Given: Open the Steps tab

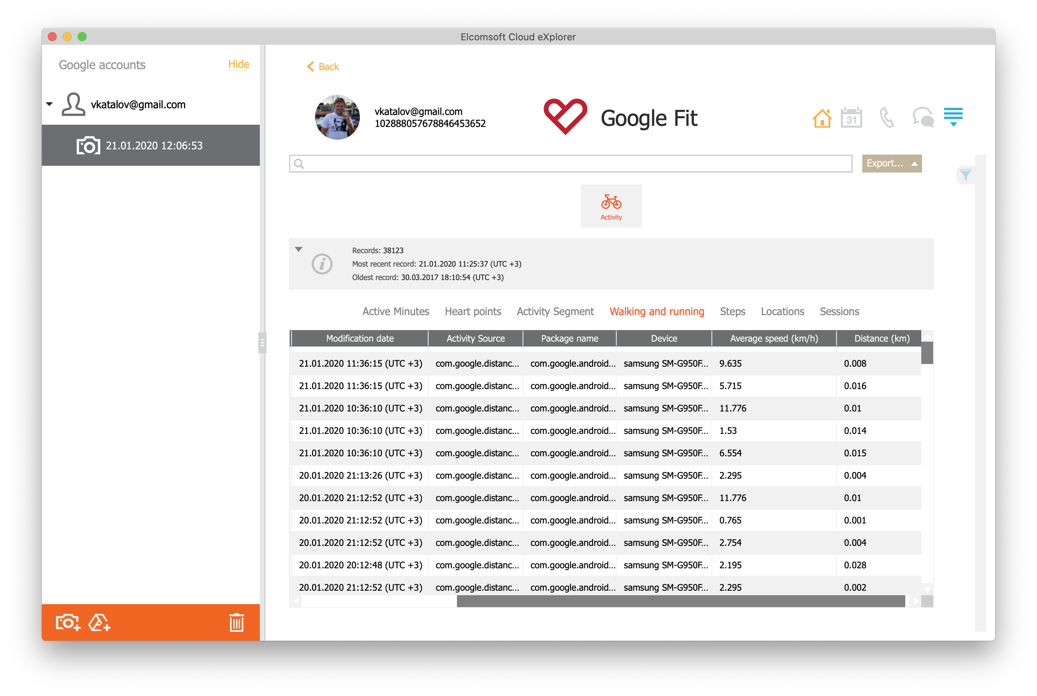Looking at the screenshot, I should coord(732,312).
